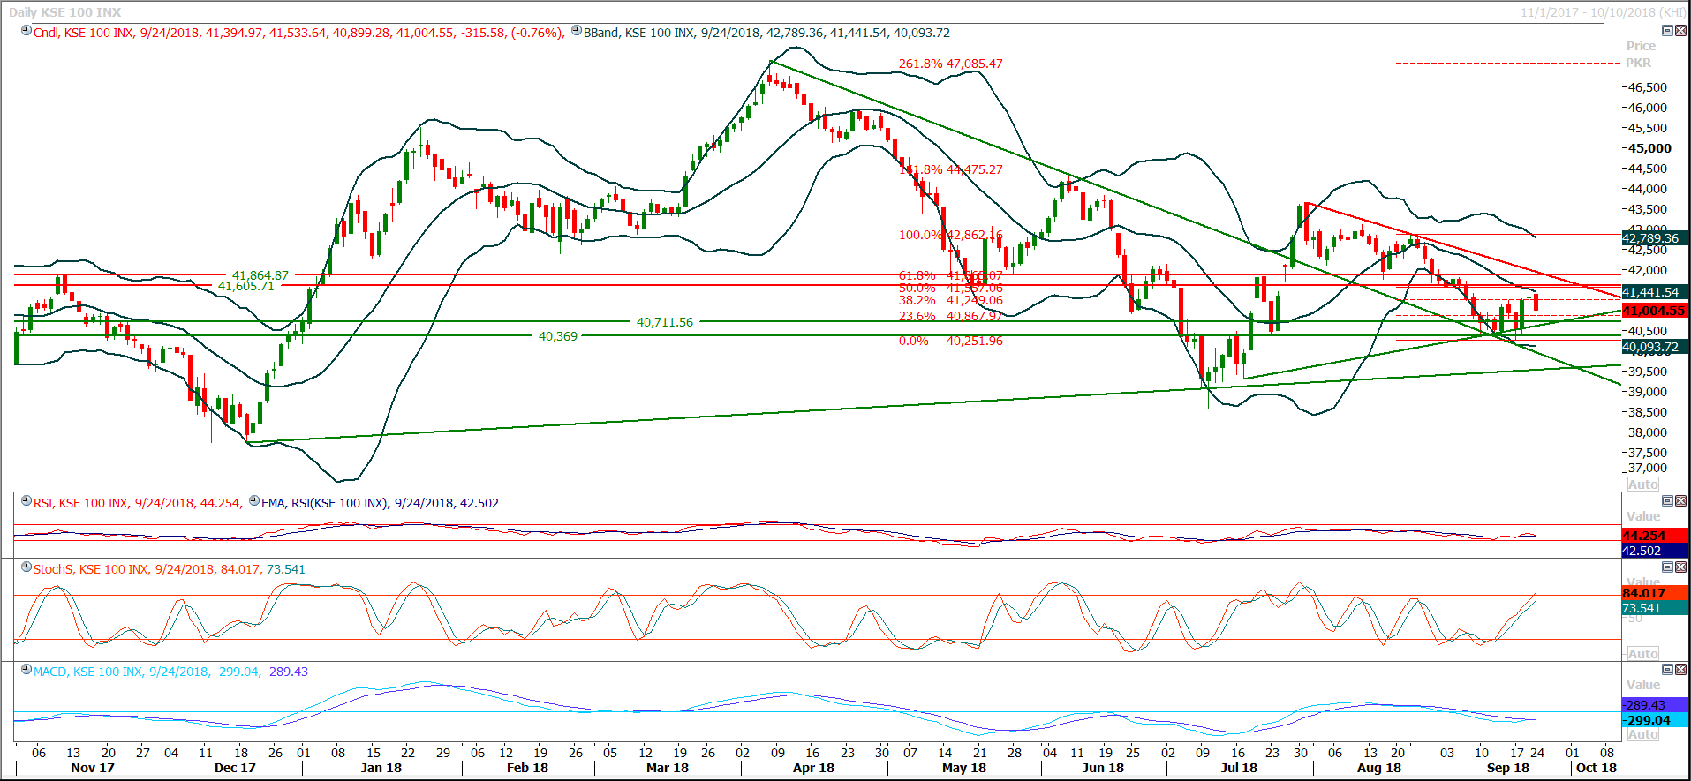The image size is (1691, 781).
Task: Click the 73.541 stochastic value tag
Action: pyautogui.click(x=1655, y=608)
